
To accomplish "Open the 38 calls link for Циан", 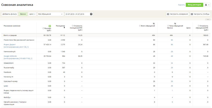I will coord(172,86).
